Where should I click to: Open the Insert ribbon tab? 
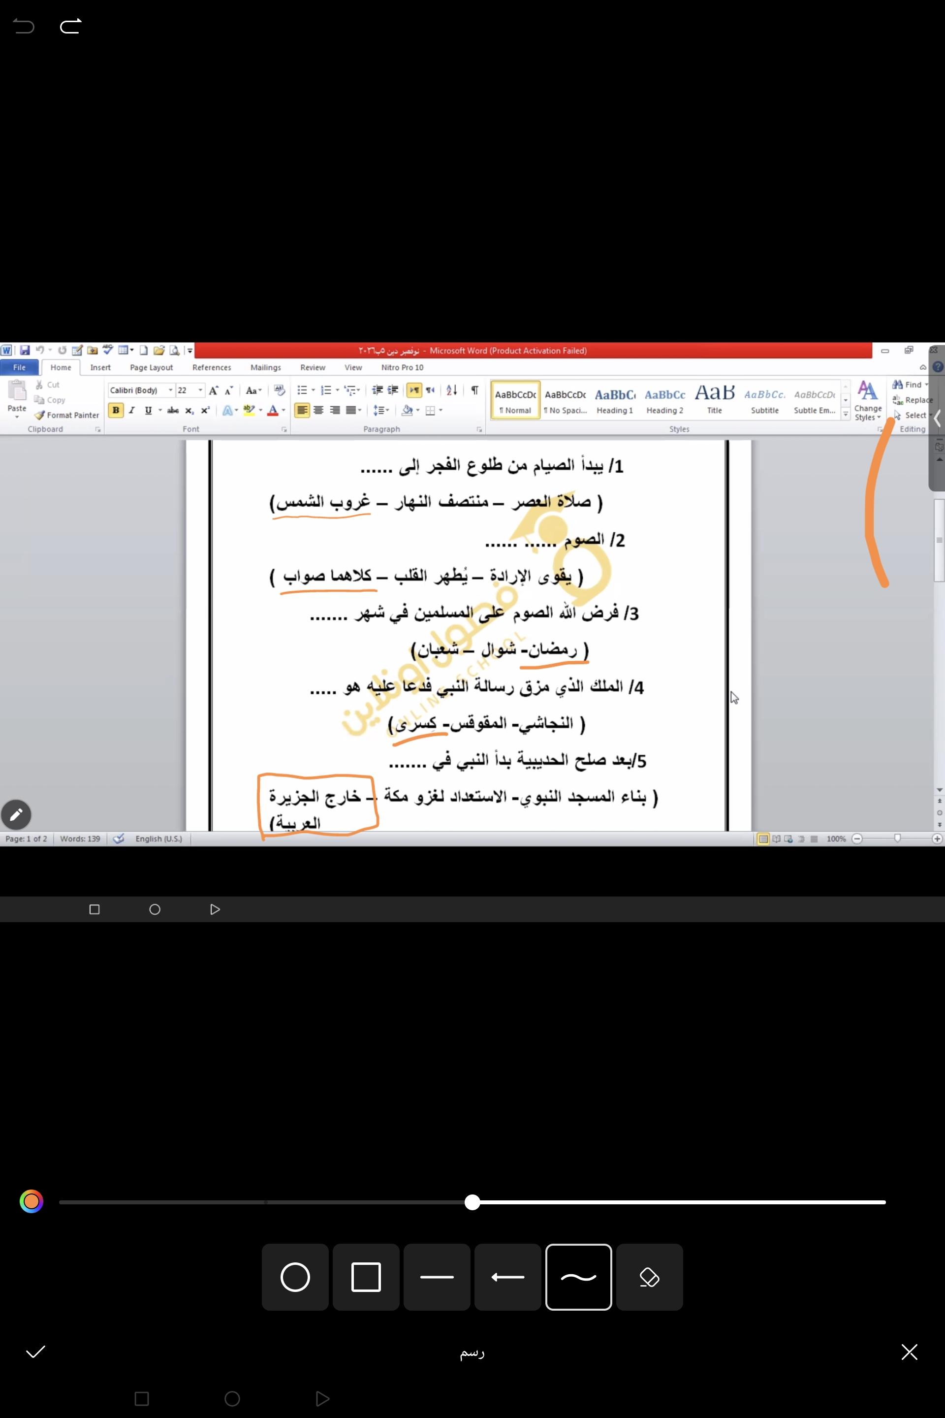click(x=100, y=367)
